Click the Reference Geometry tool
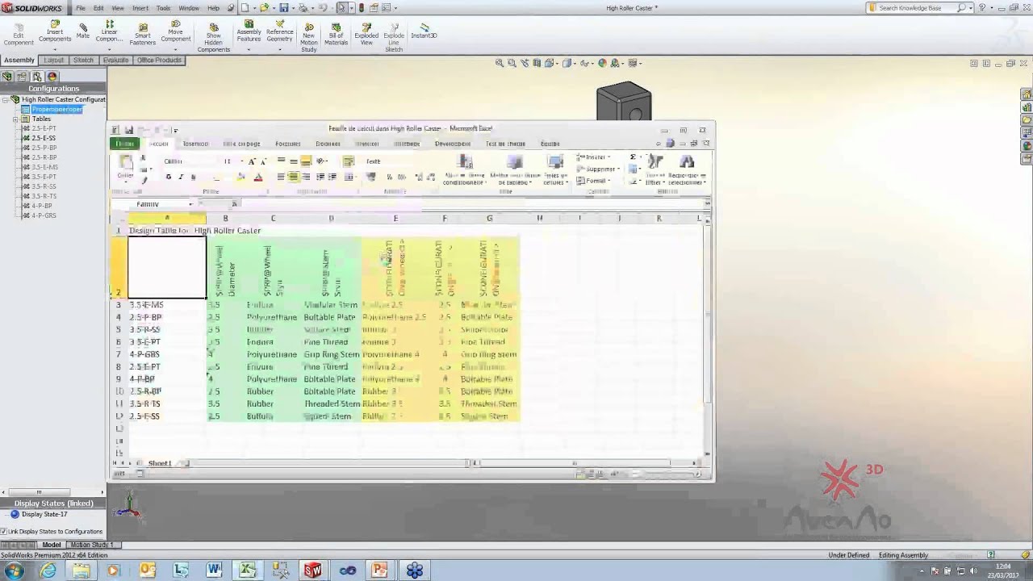The width and height of the screenshot is (1033, 581). click(x=279, y=31)
